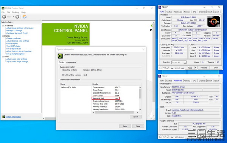Click the Forward arrow icon in toolbar

17,17
